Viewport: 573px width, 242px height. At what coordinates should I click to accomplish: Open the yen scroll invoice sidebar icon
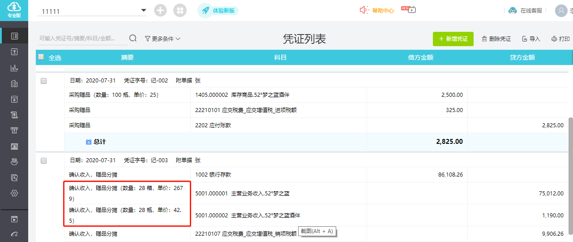point(14,115)
